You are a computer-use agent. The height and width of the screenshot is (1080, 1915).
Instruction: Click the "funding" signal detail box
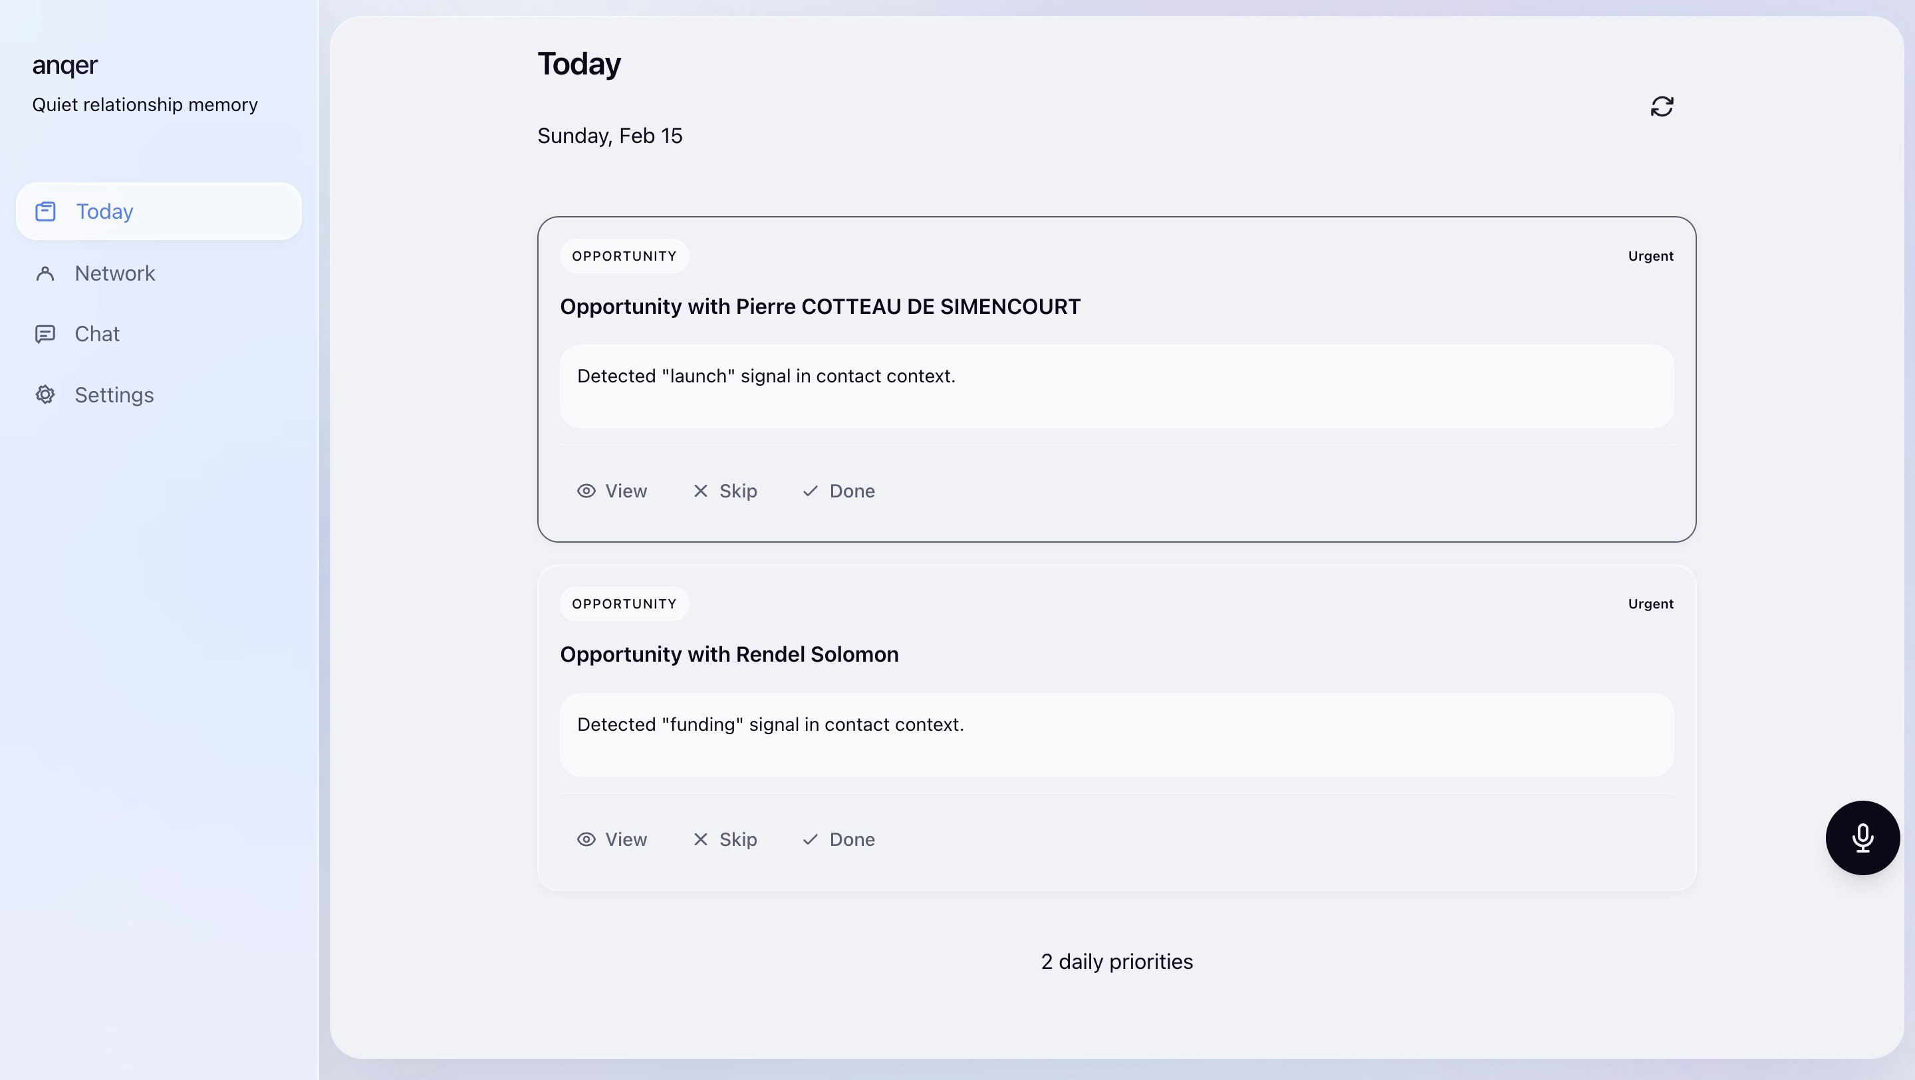[x=1116, y=734]
